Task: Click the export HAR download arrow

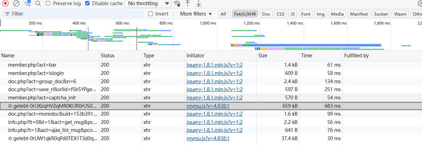Action: tap(199, 3)
